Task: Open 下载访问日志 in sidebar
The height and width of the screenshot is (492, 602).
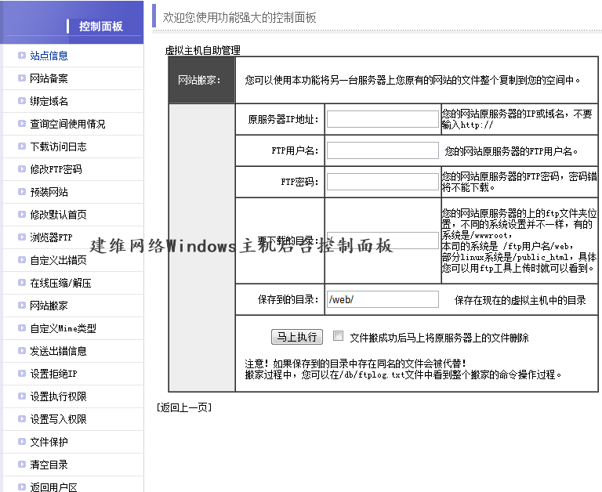Action: pyautogui.click(x=58, y=147)
